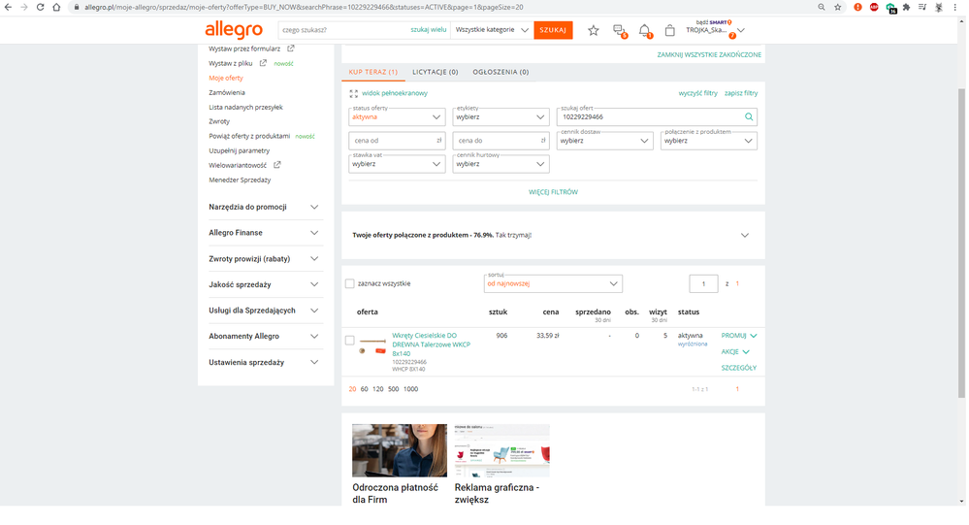Switch to the OGŁOSZENIA (0) tab
The image size is (969, 525).
pos(501,72)
